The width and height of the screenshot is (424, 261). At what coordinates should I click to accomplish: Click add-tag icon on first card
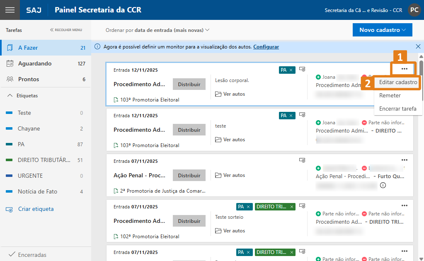(x=302, y=69)
